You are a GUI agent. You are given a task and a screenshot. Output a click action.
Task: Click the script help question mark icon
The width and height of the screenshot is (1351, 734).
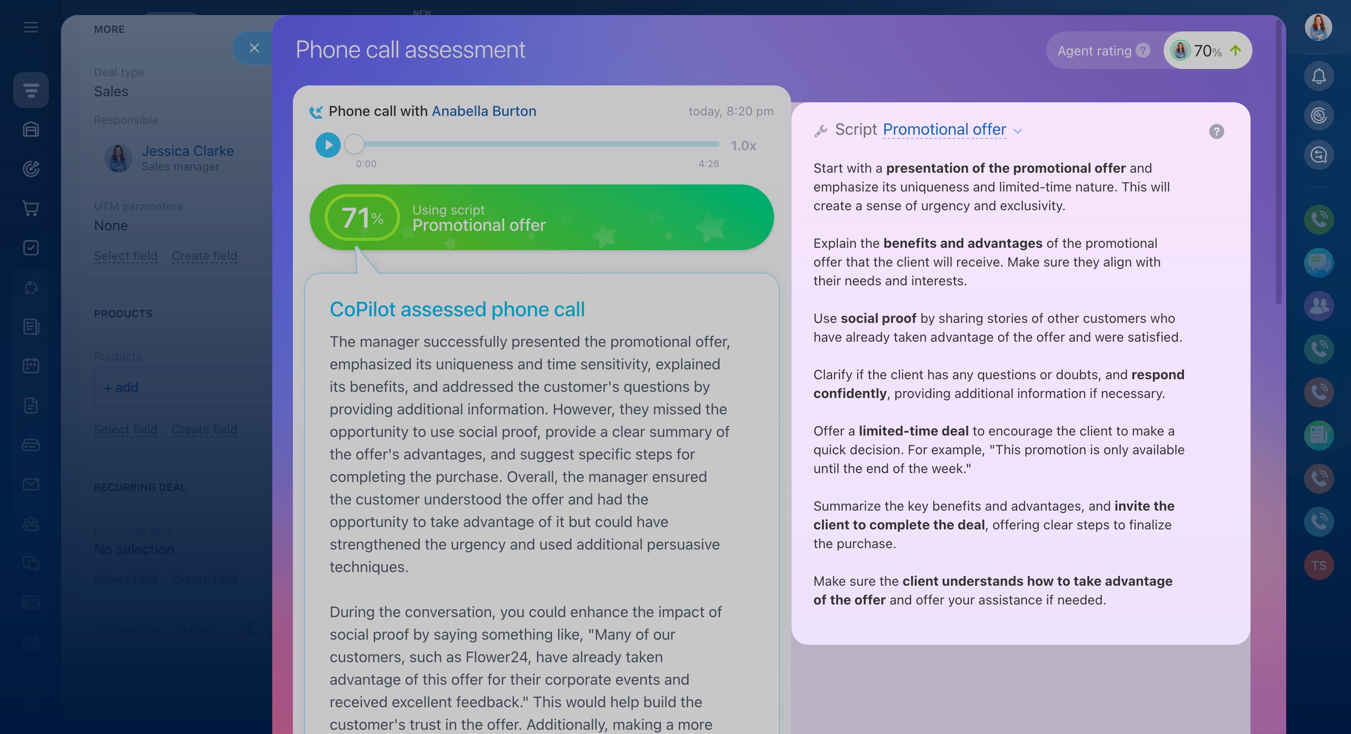tap(1216, 131)
